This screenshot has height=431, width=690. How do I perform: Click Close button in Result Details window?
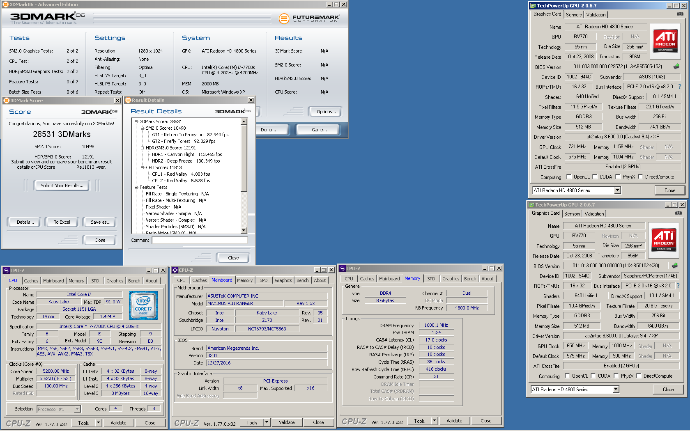(233, 258)
